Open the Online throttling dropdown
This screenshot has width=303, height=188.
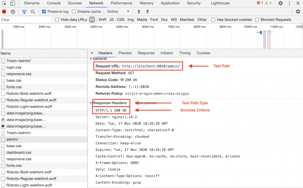(x=118, y=12)
